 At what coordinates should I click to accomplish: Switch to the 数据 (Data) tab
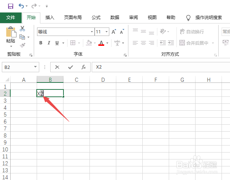coord(115,18)
